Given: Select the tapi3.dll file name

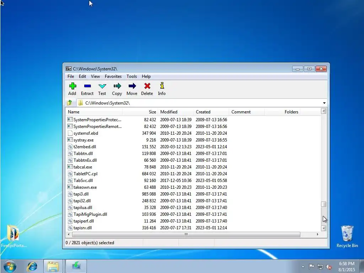Looking at the screenshot, I should [81, 194].
